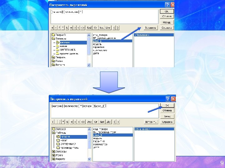The image size is (225, 168).
Task: Insert the opening parenthesis in the upper dialog
Action: pyautogui.click(x=114, y=28)
